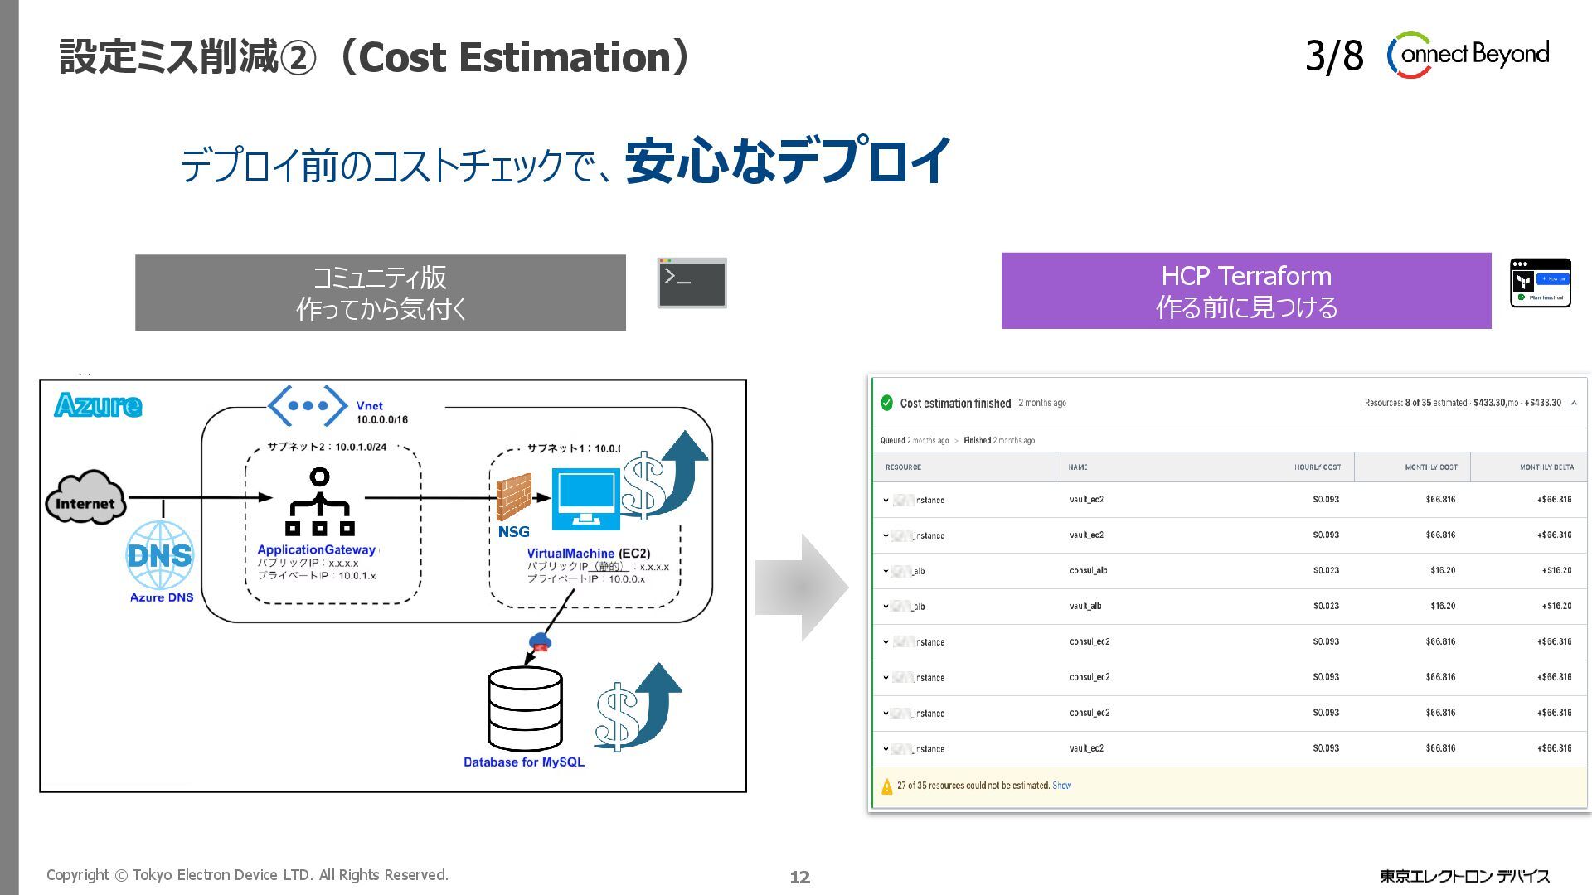Click the 'consul_alb' name cell
1592x895 pixels.
tap(1088, 571)
